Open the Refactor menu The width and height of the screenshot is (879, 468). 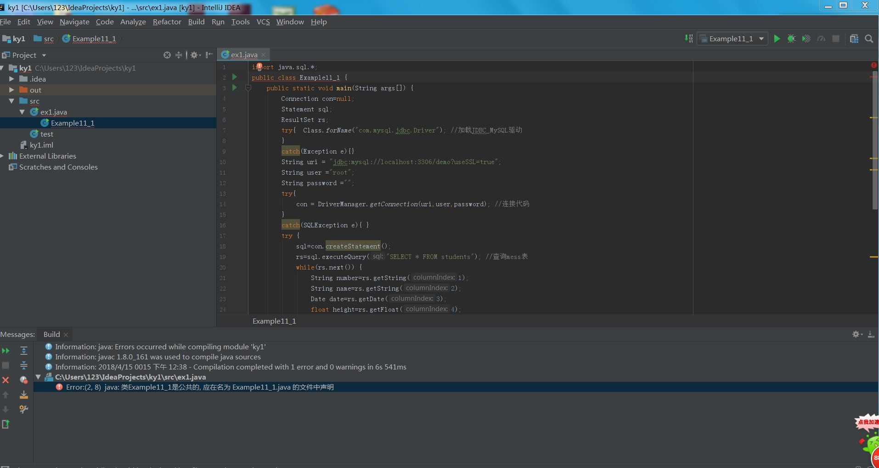[x=167, y=22]
